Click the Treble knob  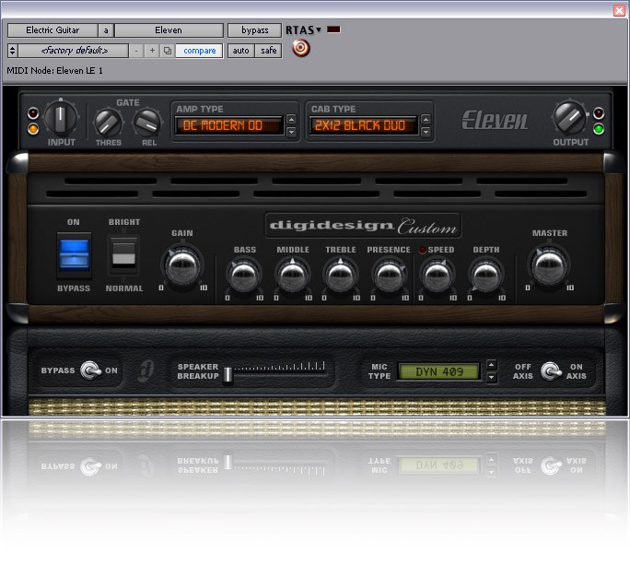(x=341, y=274)
